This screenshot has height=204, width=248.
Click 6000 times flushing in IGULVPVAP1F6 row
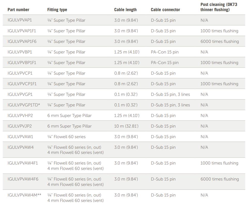[x=220, y=41]
